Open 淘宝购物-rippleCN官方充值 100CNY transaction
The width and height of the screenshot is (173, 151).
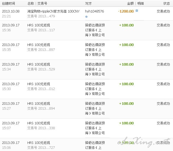pyautogui.click(x=53, y=11)
